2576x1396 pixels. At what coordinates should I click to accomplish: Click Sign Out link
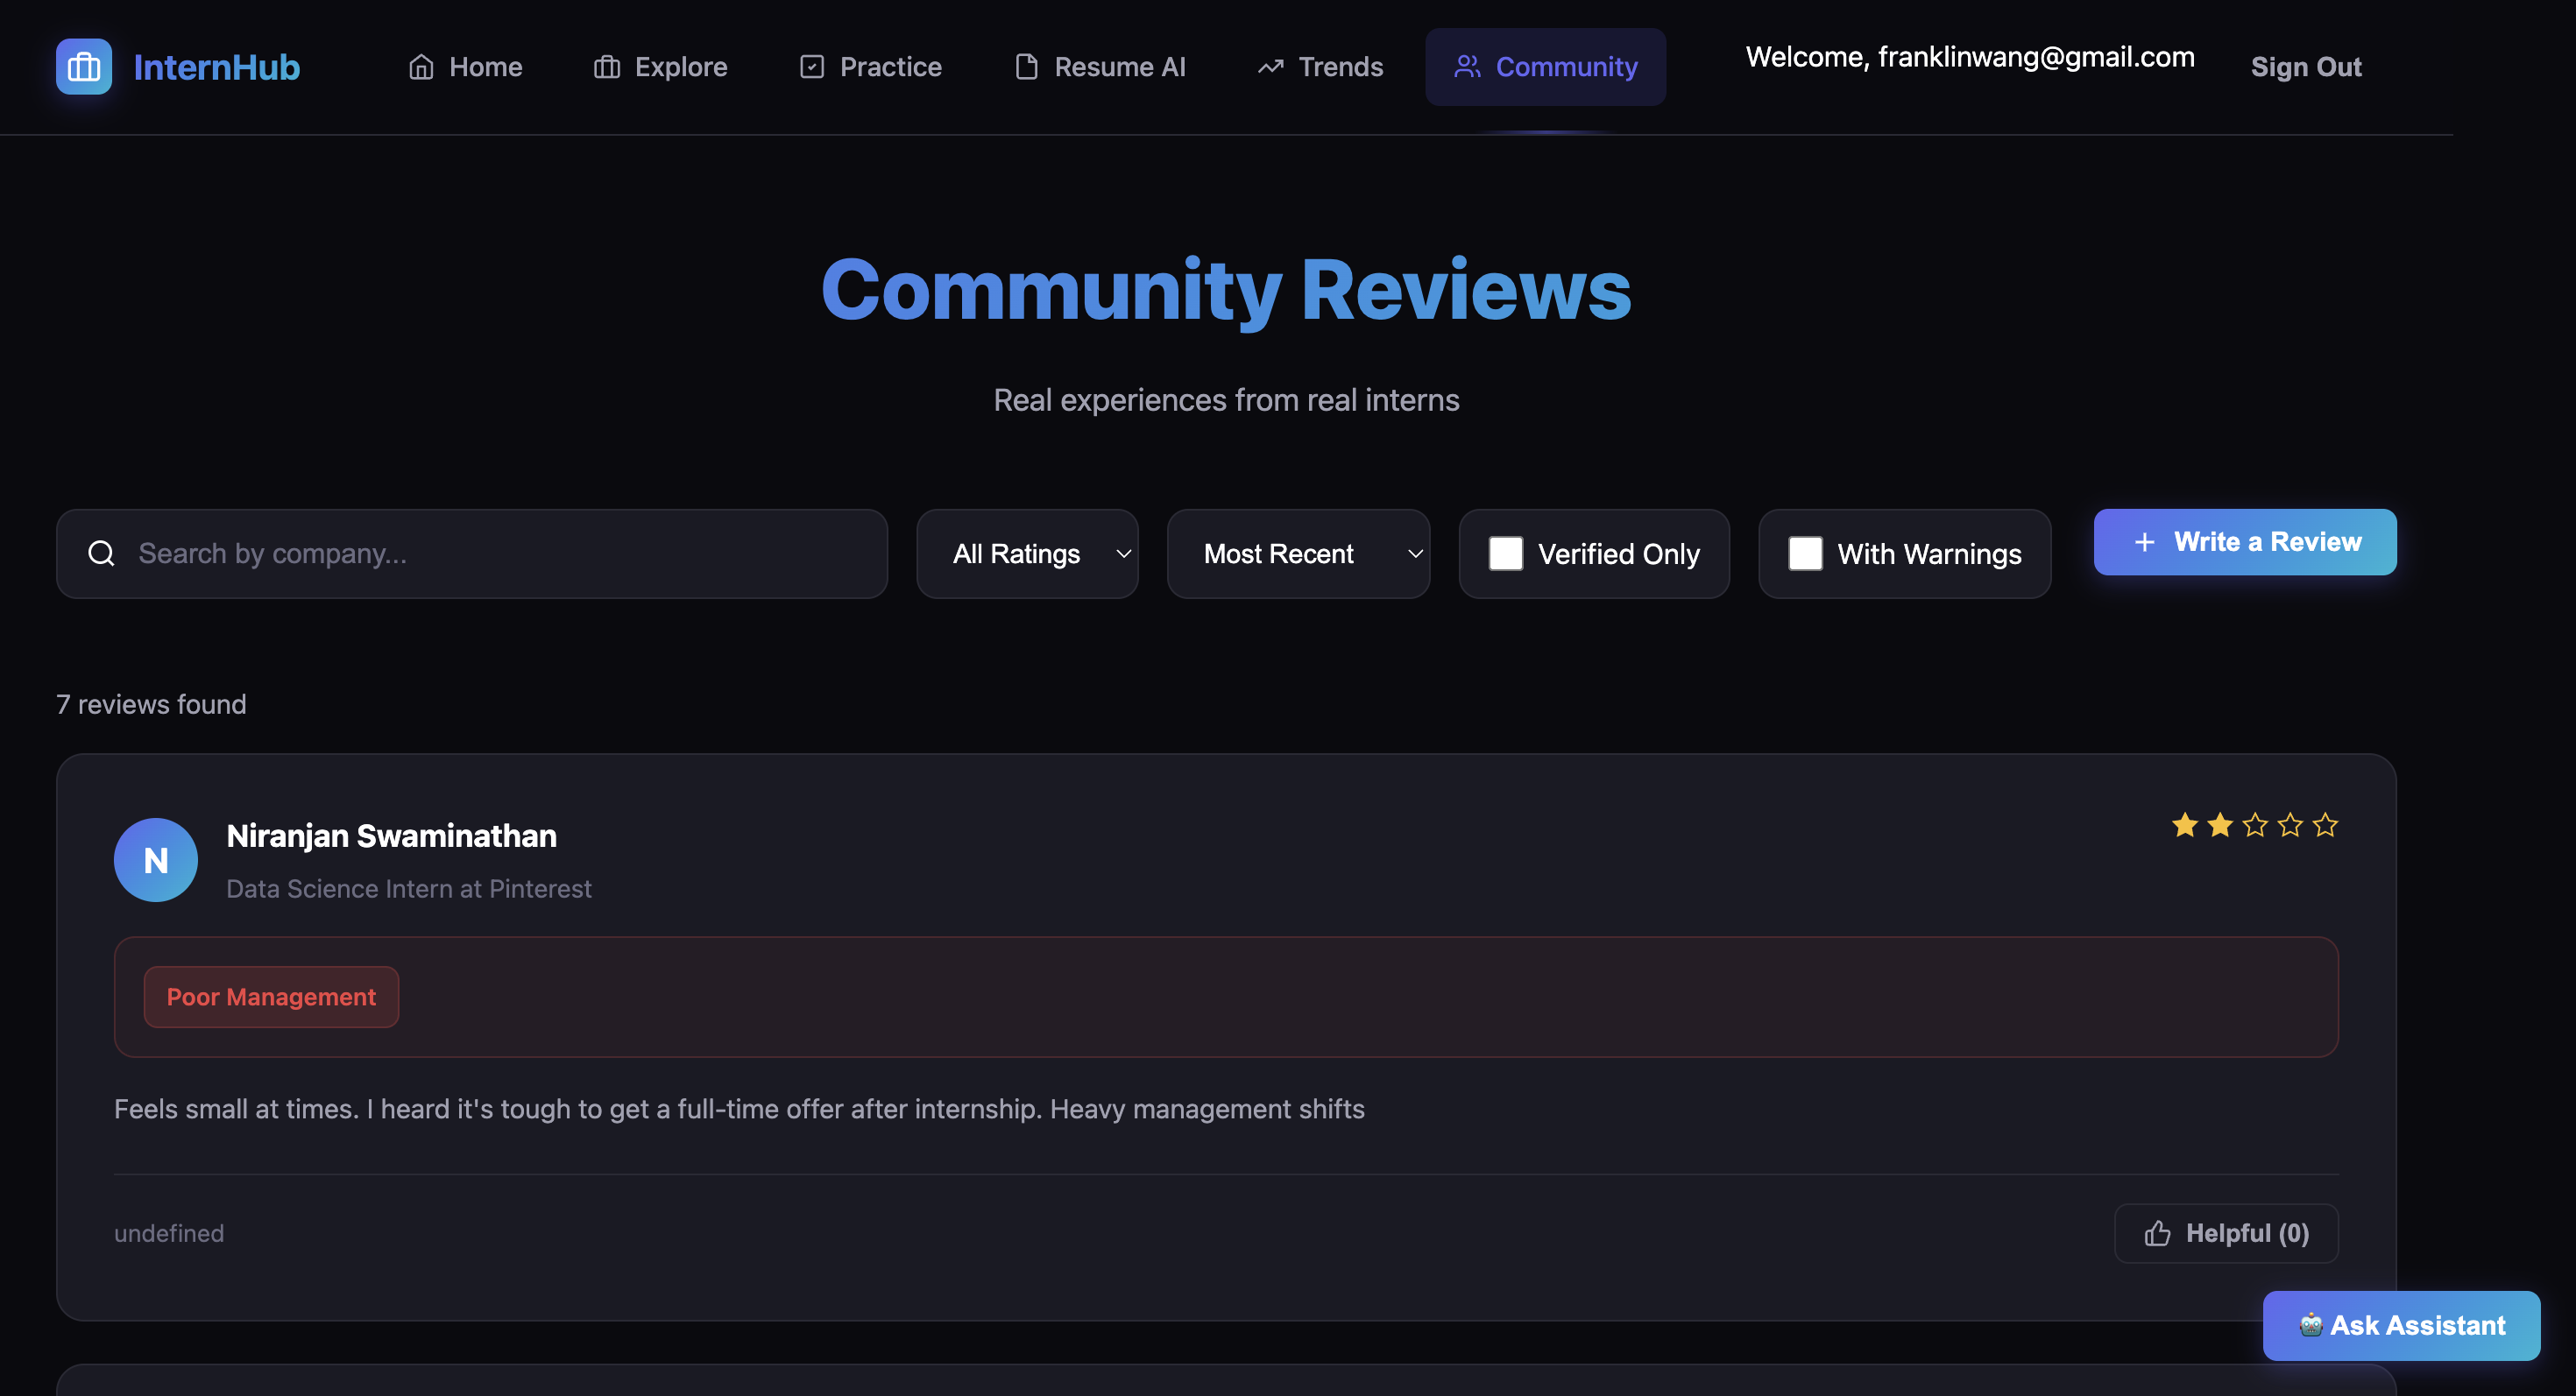(x=2305, y=67)
